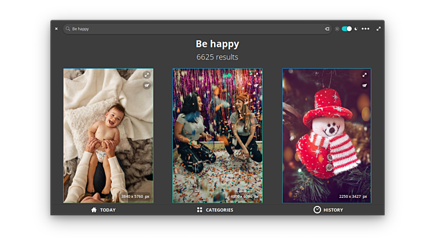
Task: Expand the baby photo to full preview
Action: [x=147, y=75]
